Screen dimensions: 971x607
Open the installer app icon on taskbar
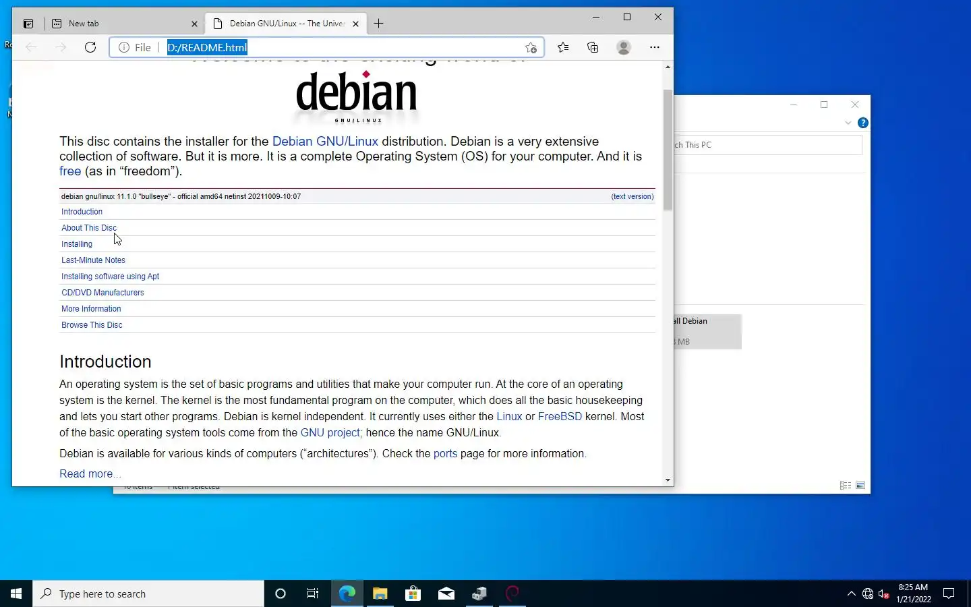[x=479, y=594]
